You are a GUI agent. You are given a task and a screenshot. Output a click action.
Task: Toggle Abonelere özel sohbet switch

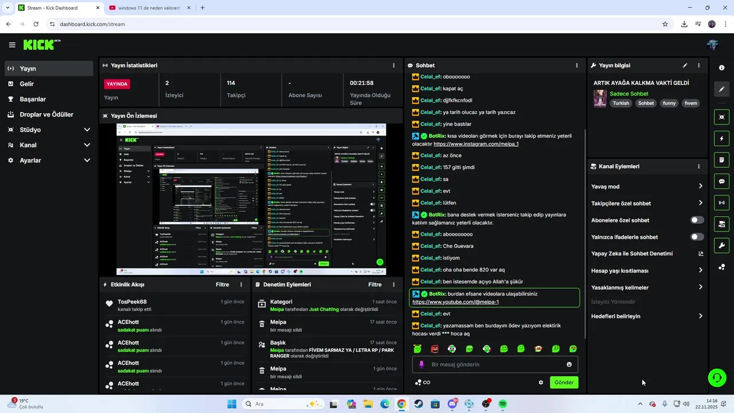697,220
